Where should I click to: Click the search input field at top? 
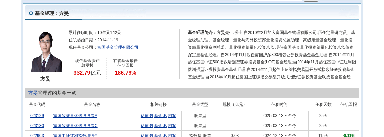click(271, 0)
